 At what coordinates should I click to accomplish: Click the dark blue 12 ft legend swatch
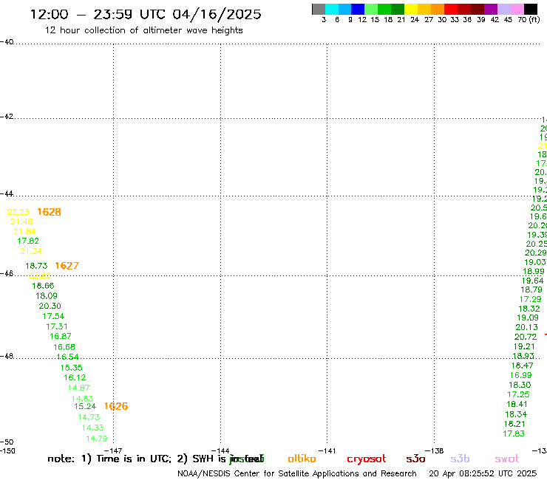pyautogui.click(x=358, y=9)
